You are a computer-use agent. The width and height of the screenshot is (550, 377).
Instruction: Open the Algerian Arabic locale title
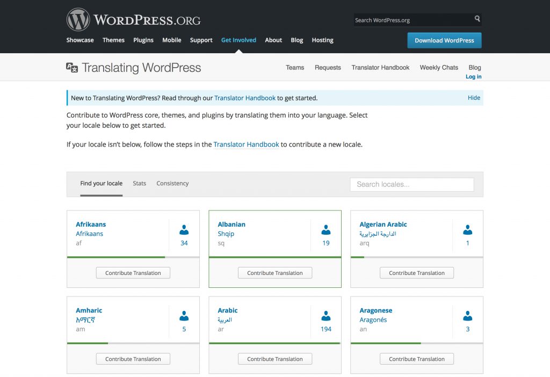coord(383,224)
